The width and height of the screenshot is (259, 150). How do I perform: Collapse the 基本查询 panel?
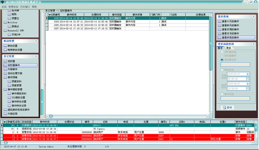[253, 16]
